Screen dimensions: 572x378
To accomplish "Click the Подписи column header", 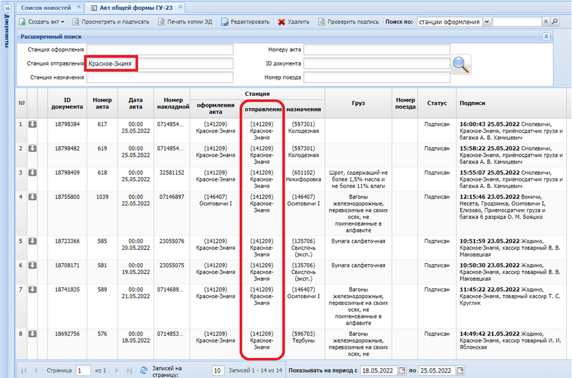I will (510, 103).
